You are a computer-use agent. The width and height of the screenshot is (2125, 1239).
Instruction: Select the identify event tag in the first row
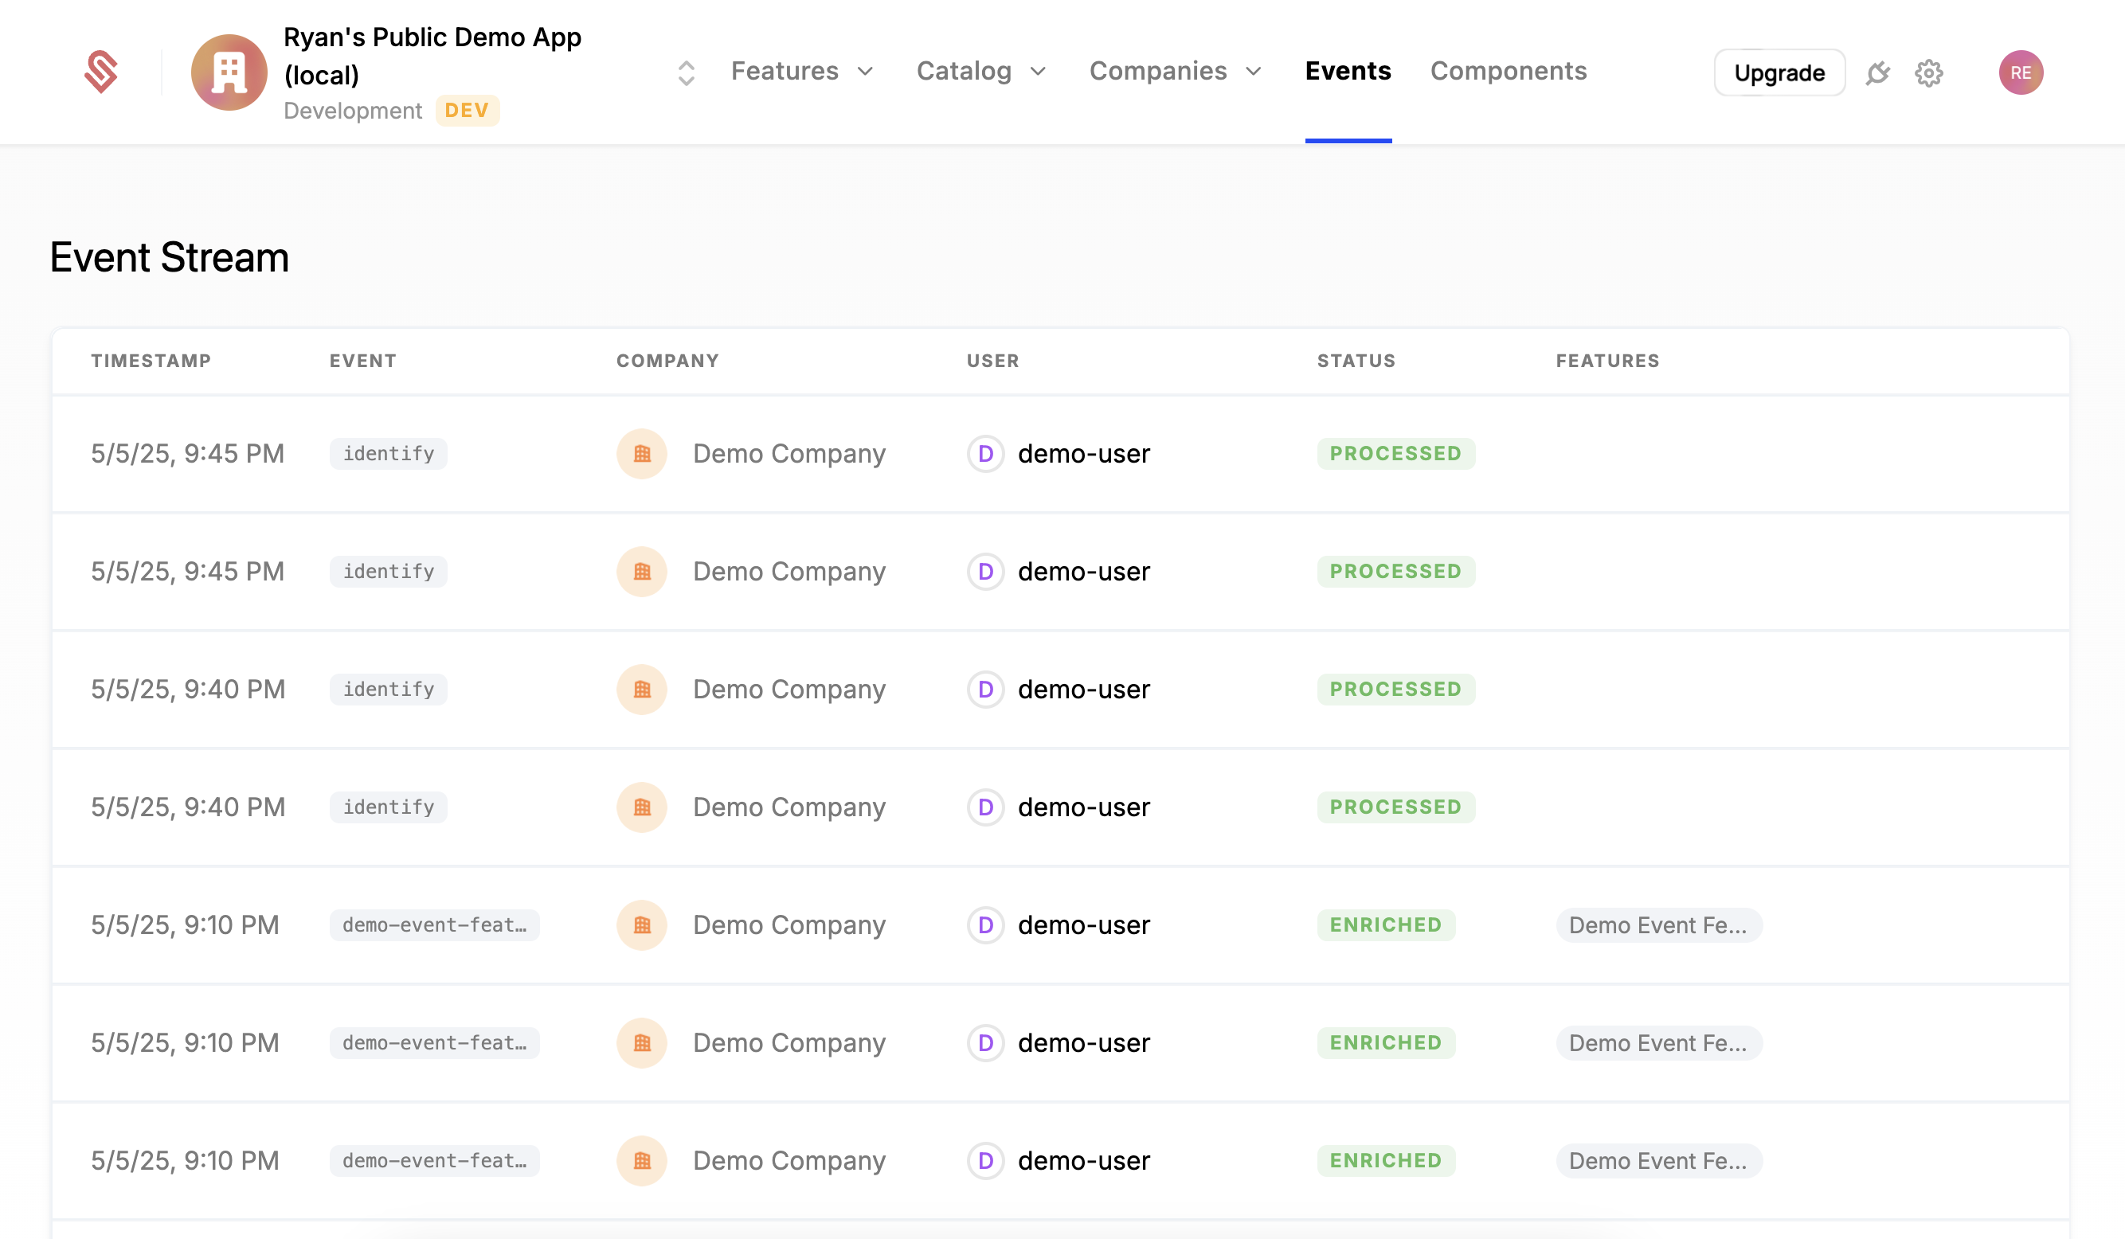(x=388, y=453)
